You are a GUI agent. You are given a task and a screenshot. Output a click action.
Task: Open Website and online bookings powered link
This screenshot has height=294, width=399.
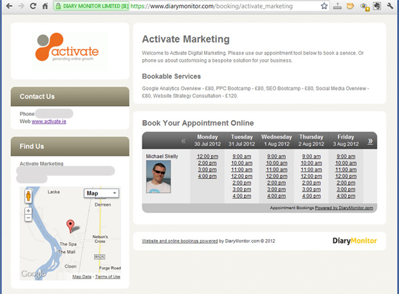coord(180,241)
